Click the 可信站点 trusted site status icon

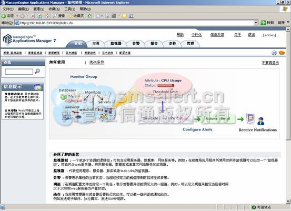[x=254, y=207]
